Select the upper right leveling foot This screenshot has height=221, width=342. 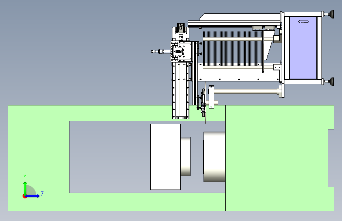point(329,14)
